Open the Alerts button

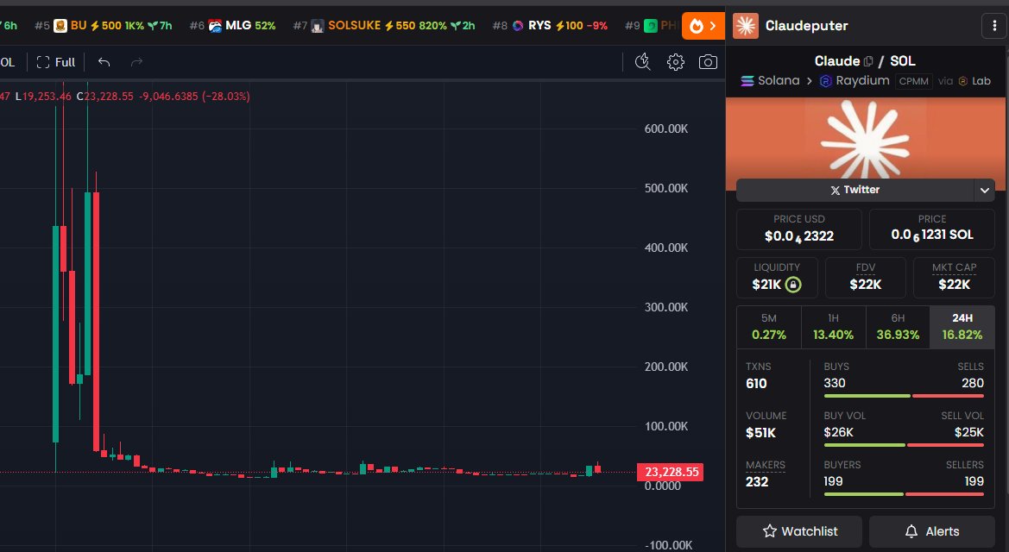click(x=932, y=531)
